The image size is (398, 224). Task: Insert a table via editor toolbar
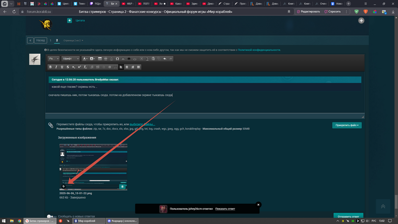click(100, 59)
